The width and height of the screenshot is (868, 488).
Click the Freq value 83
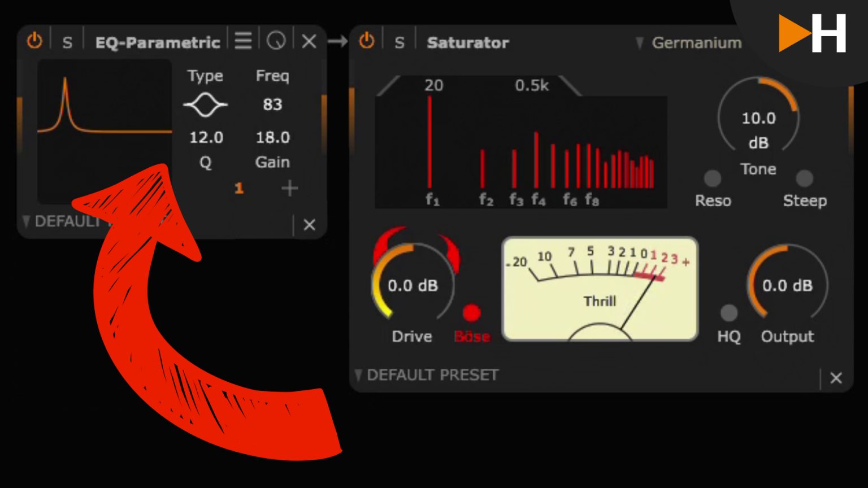point(272,105)
